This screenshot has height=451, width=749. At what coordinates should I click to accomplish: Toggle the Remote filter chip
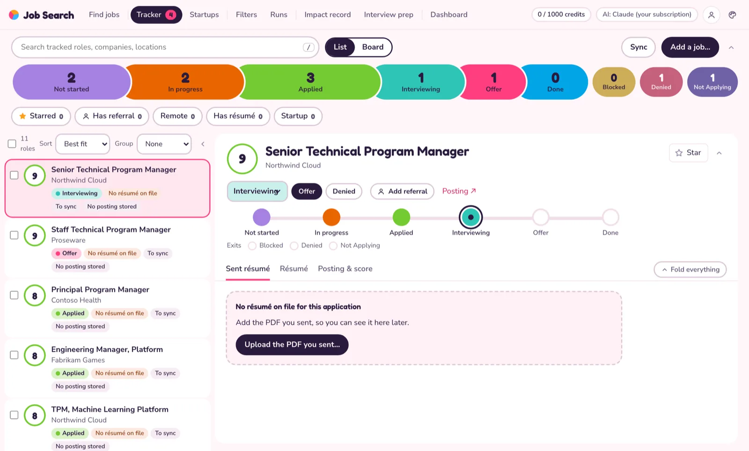[x=177, y=116]
